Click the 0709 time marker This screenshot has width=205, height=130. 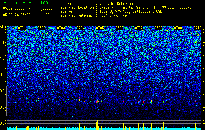coord(178,28)
